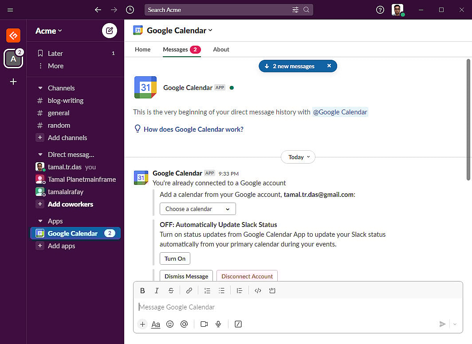
Task: Open the hamburger menu at top left
Action: [x=10, y=10]
